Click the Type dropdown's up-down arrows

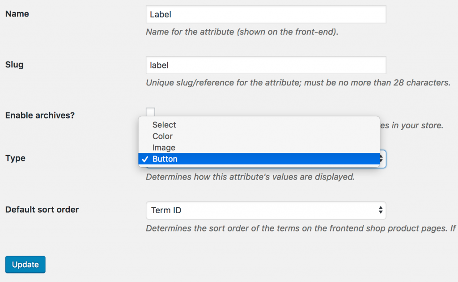(x=381, y=159)
